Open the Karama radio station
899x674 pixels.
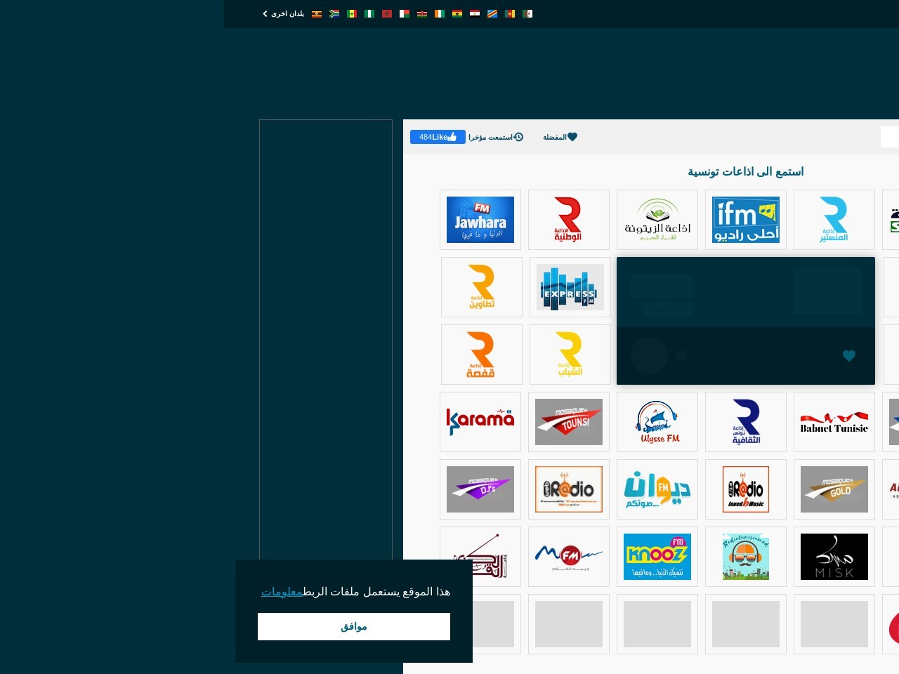point(480,422)
